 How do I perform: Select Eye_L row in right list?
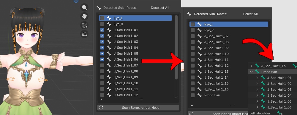[229, 24]
